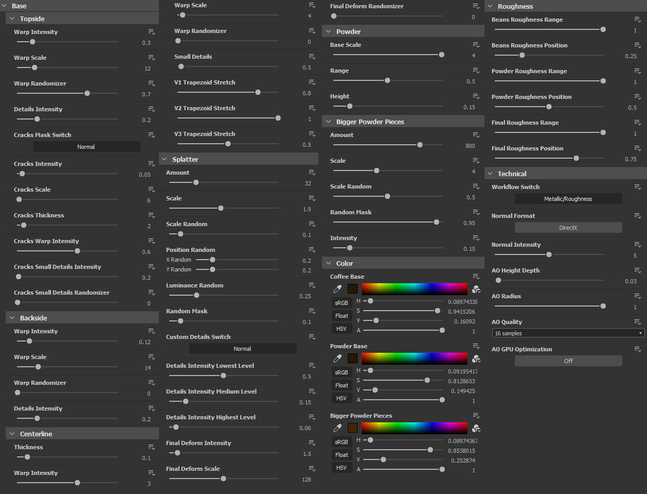Collapse the Roughness section
Screen dimensions: 647x494
[x=490, y=6]
